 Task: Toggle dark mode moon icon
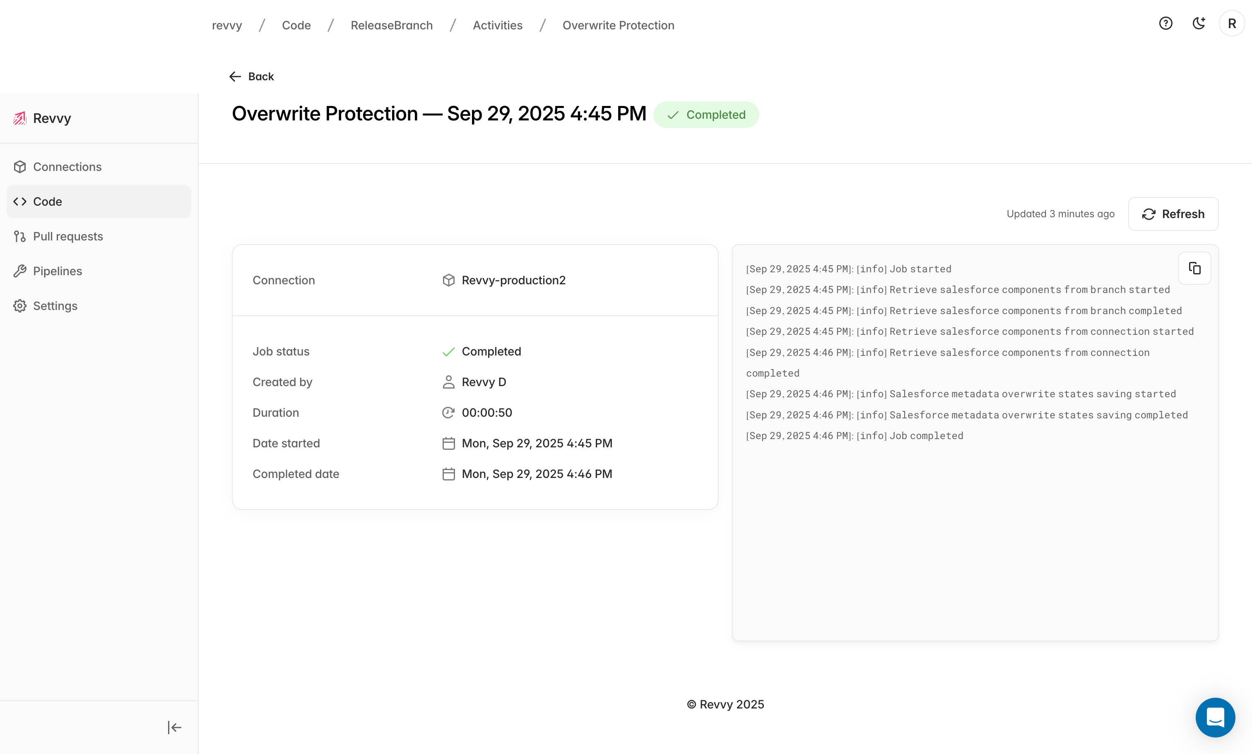[x=1199, y=23]
